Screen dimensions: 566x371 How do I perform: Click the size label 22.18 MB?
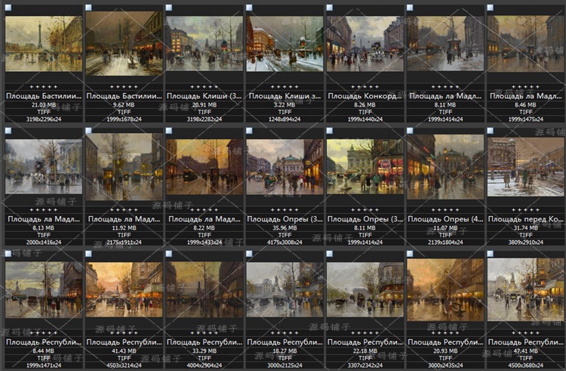pyautogui.click(x=365, y=351)
